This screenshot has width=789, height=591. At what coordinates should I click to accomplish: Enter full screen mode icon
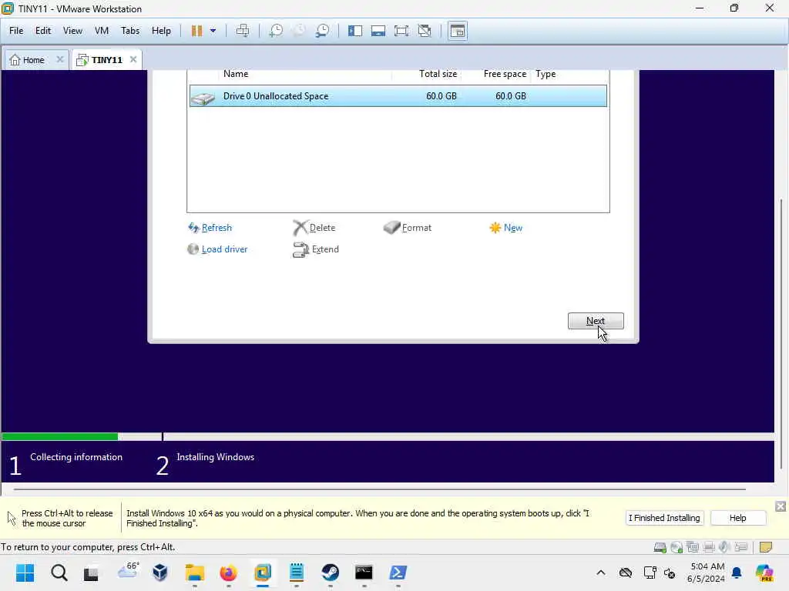click(x=401, y=31)
